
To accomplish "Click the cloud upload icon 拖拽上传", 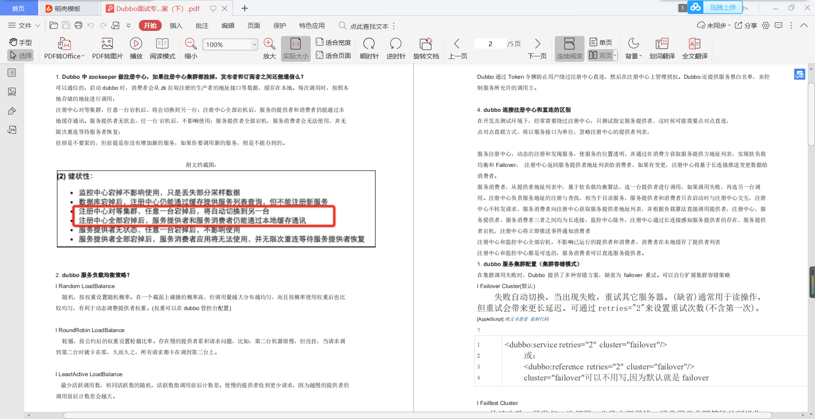I will click(715, 7).
